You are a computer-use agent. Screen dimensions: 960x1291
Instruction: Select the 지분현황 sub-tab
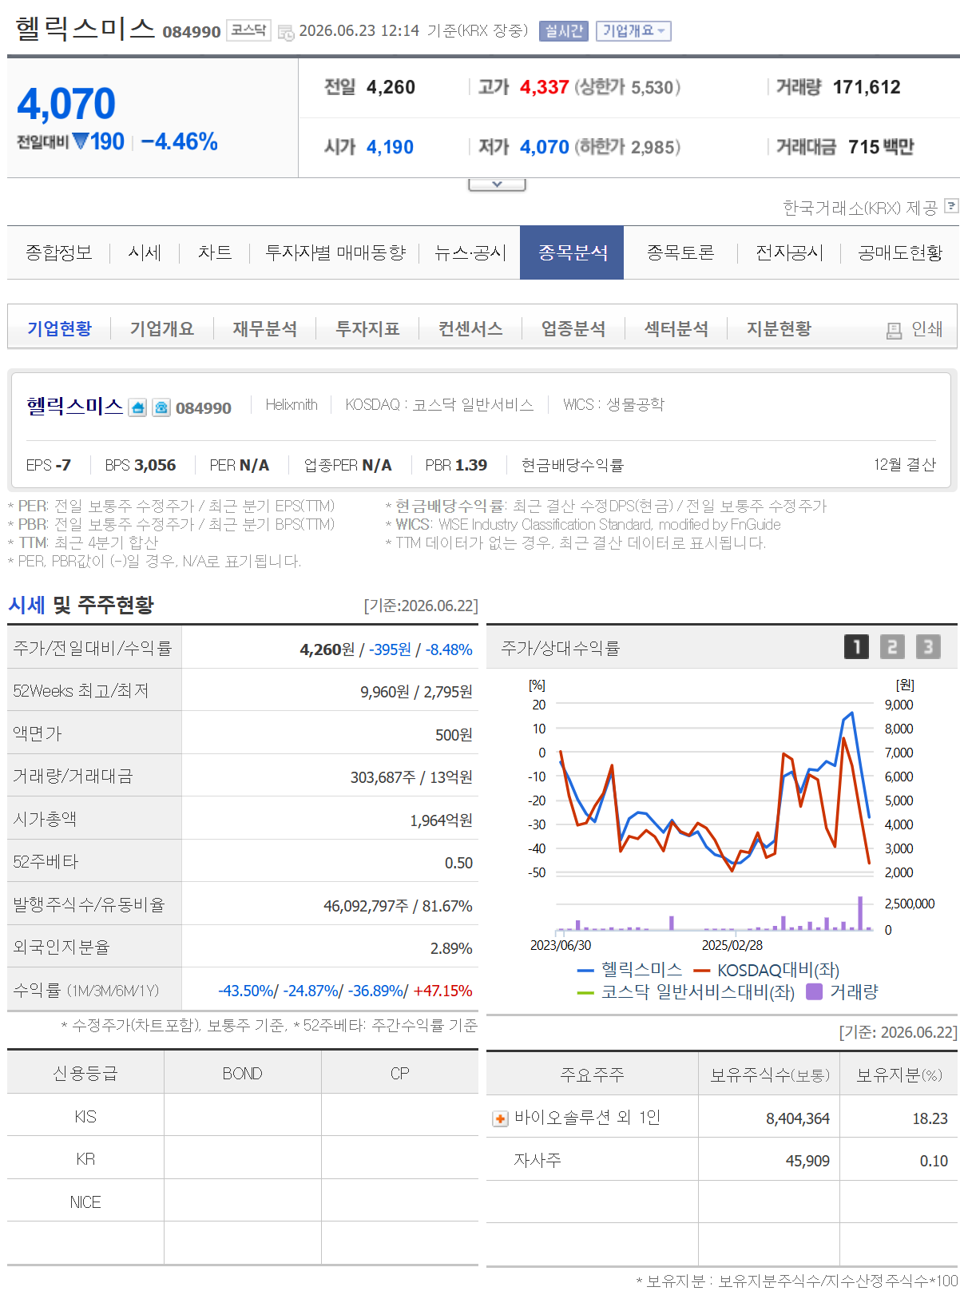coord(779,328)
